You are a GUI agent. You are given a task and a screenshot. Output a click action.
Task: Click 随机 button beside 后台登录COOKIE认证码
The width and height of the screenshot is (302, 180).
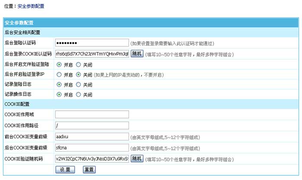[x=137, y=54]
